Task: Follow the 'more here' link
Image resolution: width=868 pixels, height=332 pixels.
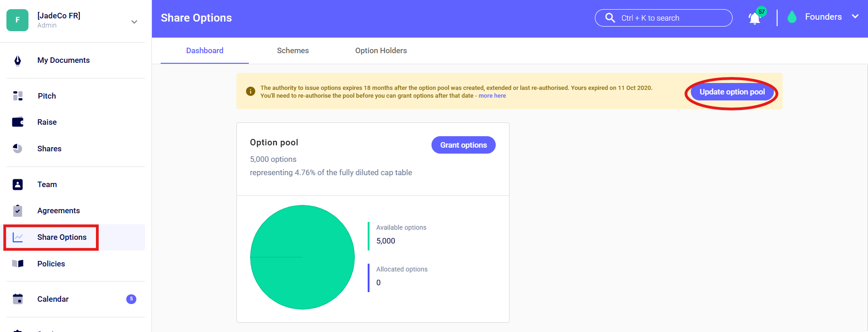Action: tap(492, 96)
